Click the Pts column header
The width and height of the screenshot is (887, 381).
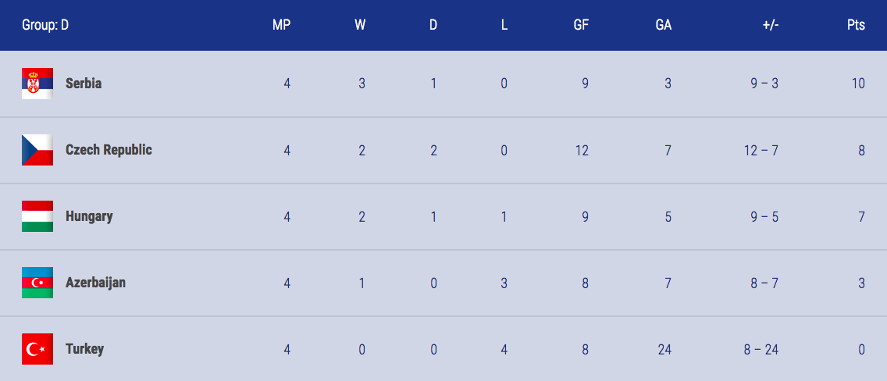pyautogui.click(x=857, y=26)
